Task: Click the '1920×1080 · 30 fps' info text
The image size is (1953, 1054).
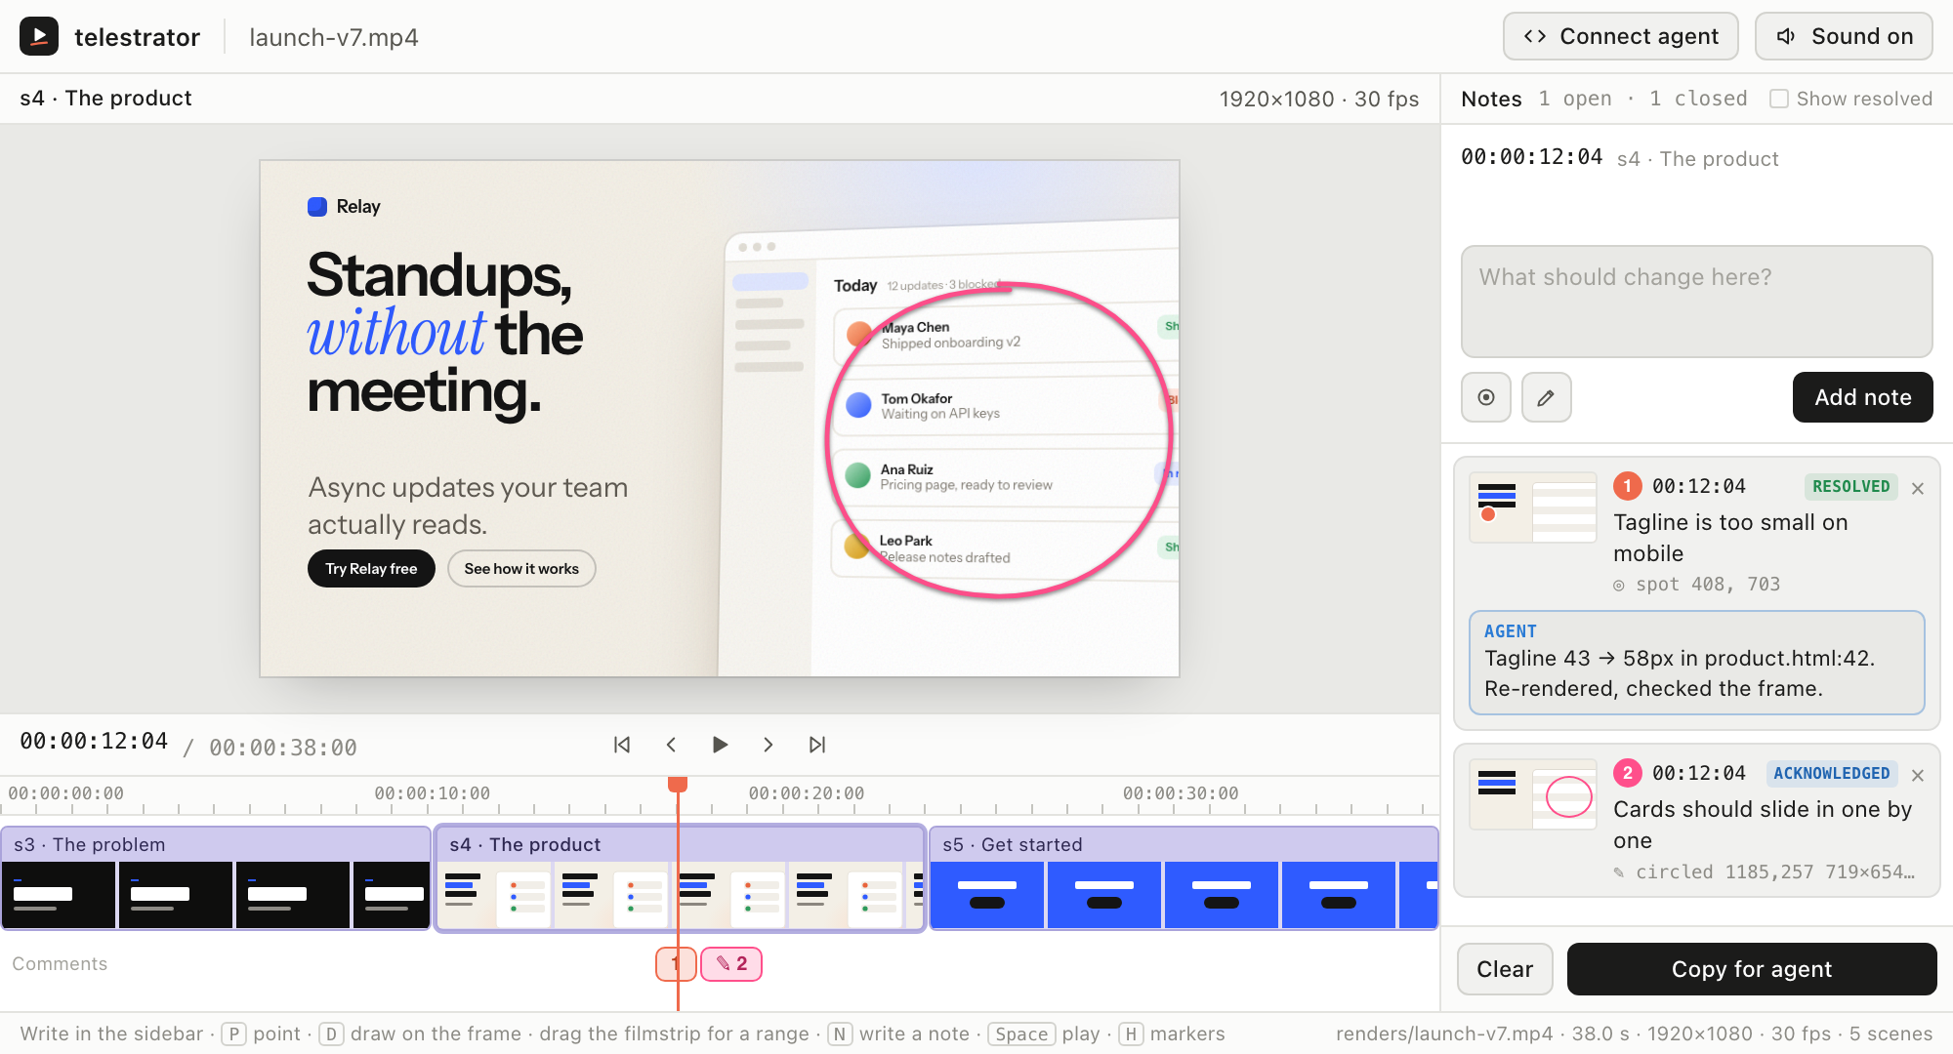Action: tap(1318, 99)
